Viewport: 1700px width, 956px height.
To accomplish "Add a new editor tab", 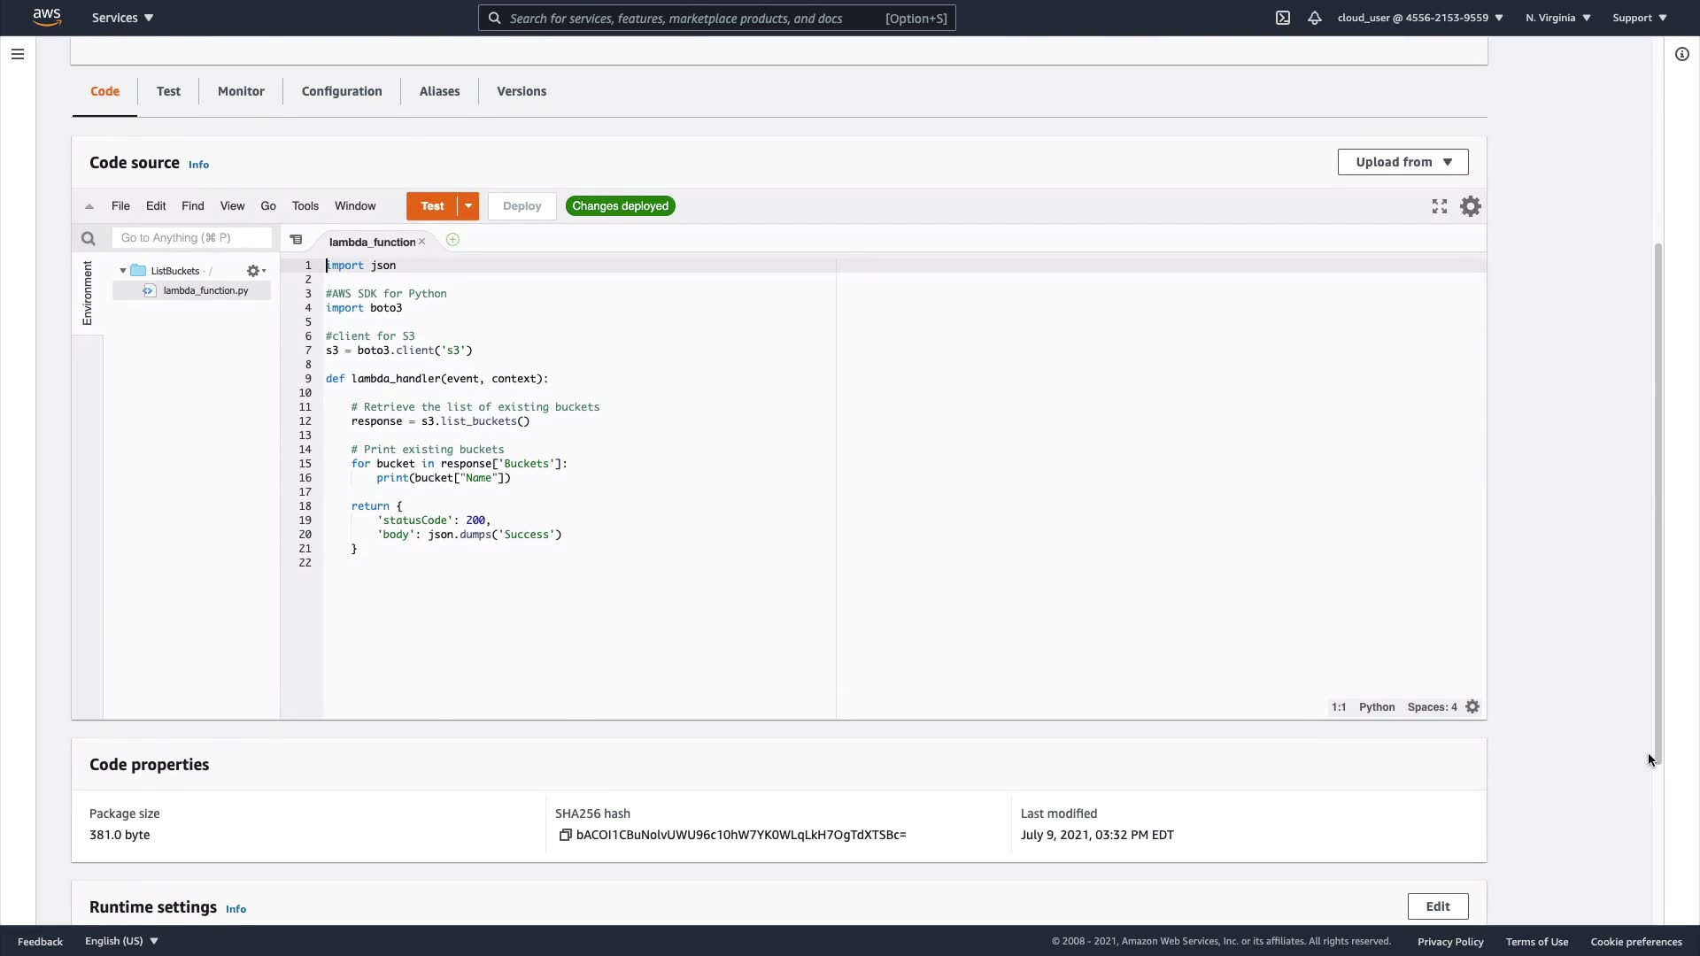I will click(x=452, y=240).
